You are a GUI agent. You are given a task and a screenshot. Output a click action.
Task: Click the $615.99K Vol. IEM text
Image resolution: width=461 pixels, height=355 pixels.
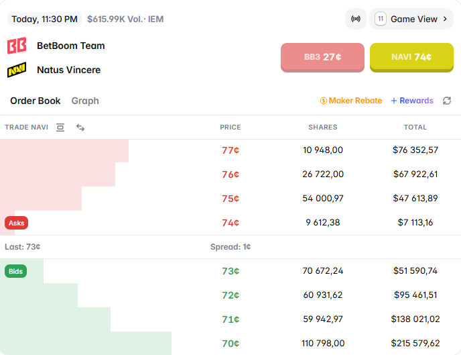(125, 19)
